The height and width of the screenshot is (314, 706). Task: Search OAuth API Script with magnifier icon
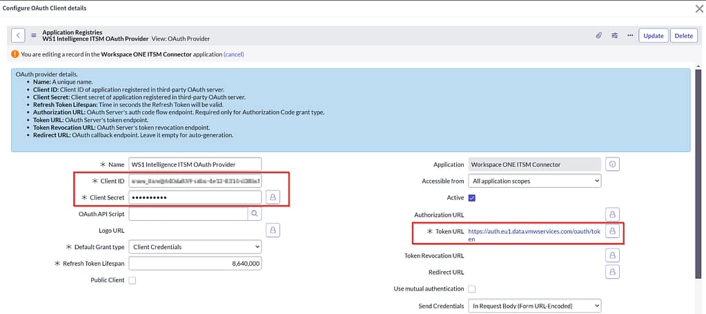pos(255,213)
